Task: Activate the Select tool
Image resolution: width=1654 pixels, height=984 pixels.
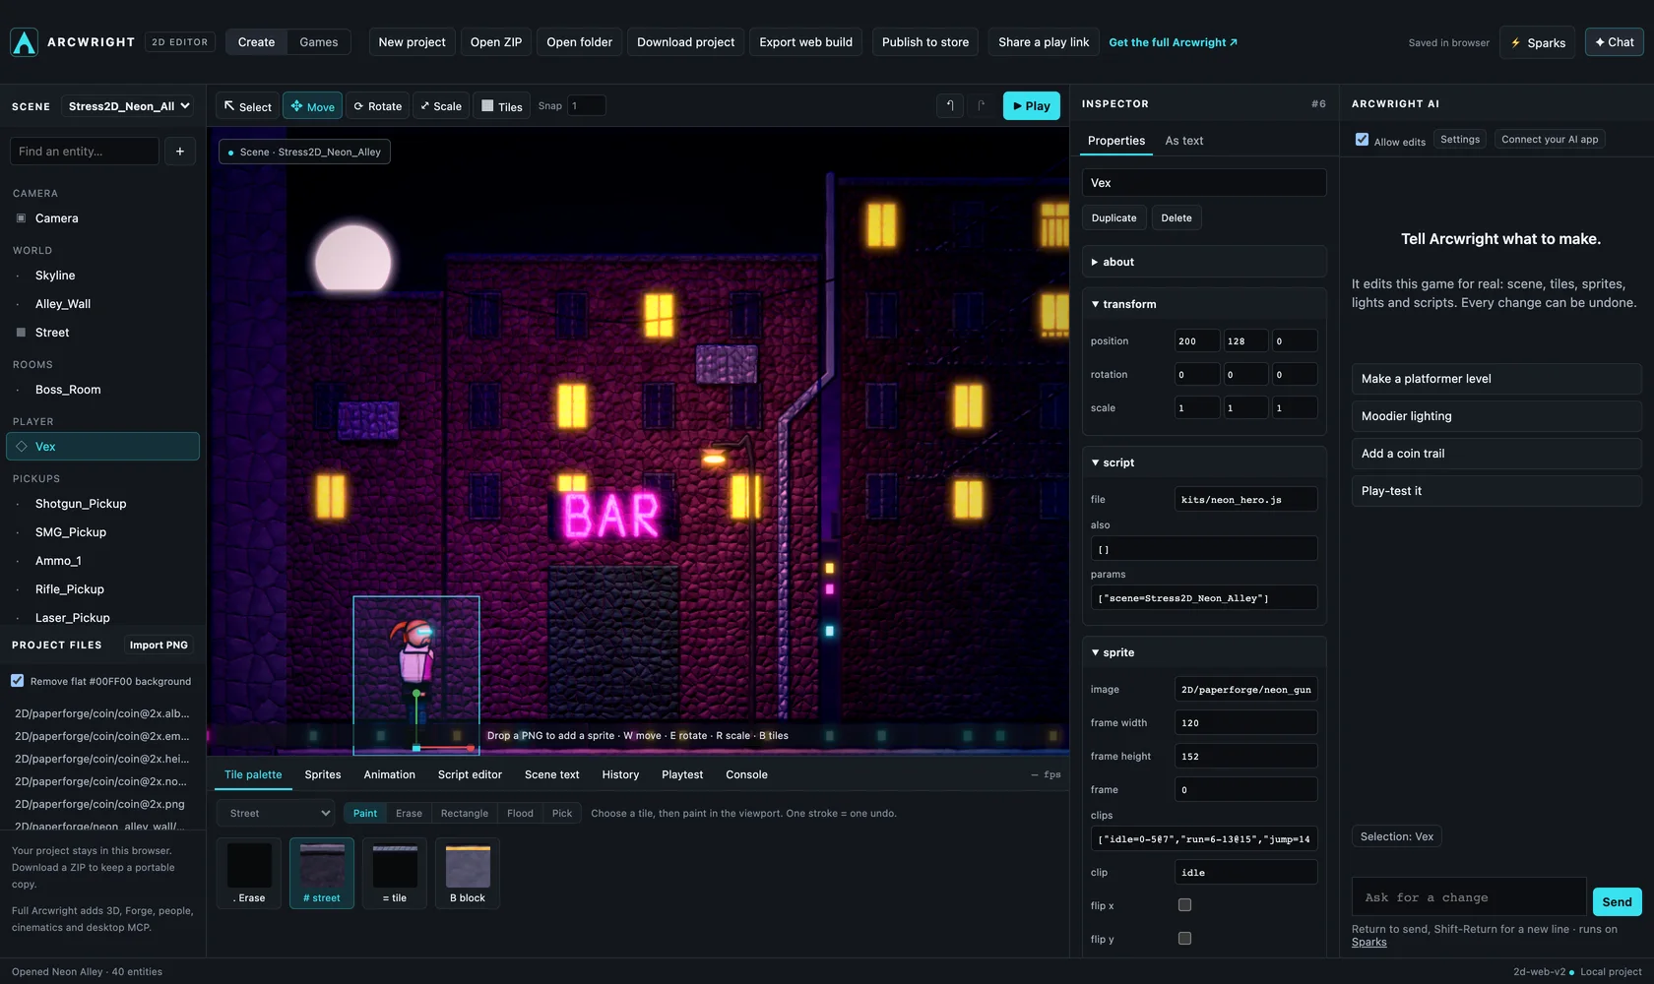Action: (247, 106)
